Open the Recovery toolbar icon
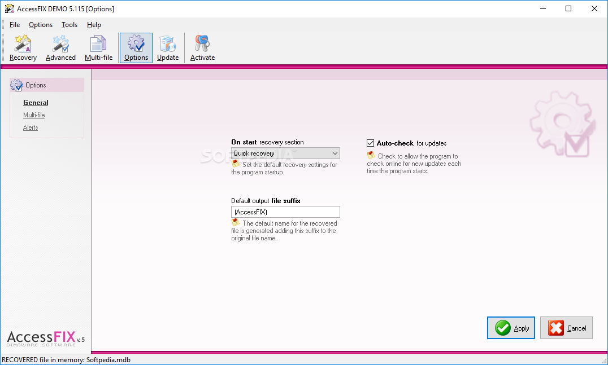 [23, 48]
